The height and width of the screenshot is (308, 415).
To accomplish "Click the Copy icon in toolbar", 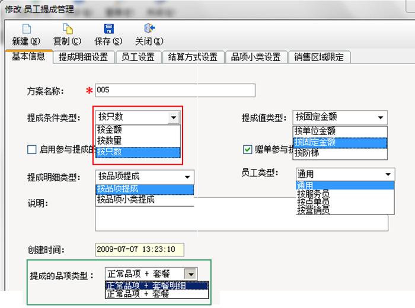I will (x=68, y=28).
